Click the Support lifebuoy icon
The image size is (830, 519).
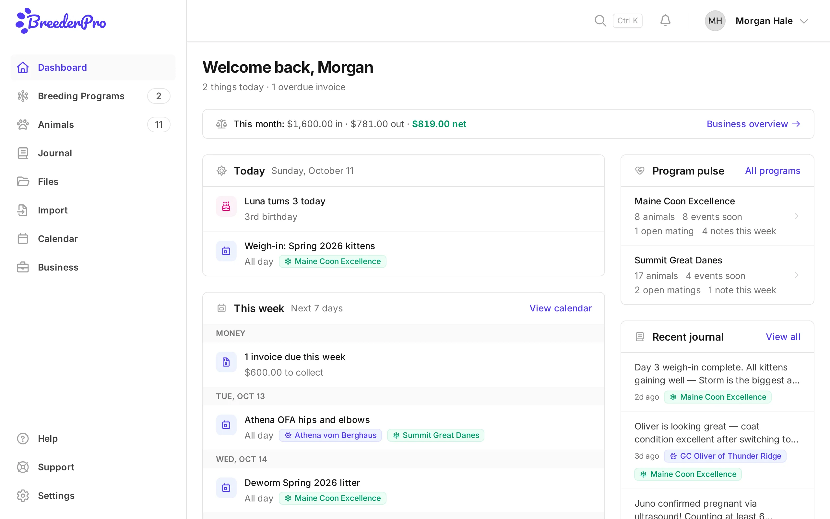tap(23, 467)
